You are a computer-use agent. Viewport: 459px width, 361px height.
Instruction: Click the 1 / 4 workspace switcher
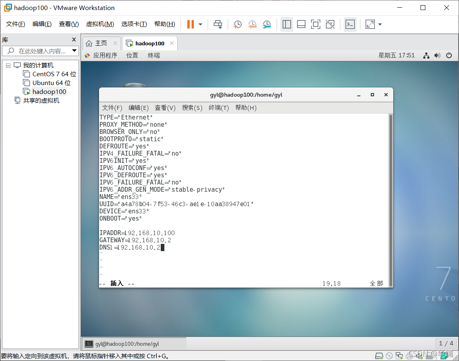(x=446, y=343)
